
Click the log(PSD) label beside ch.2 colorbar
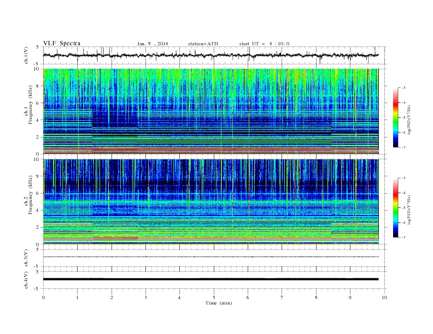[409, 210]
